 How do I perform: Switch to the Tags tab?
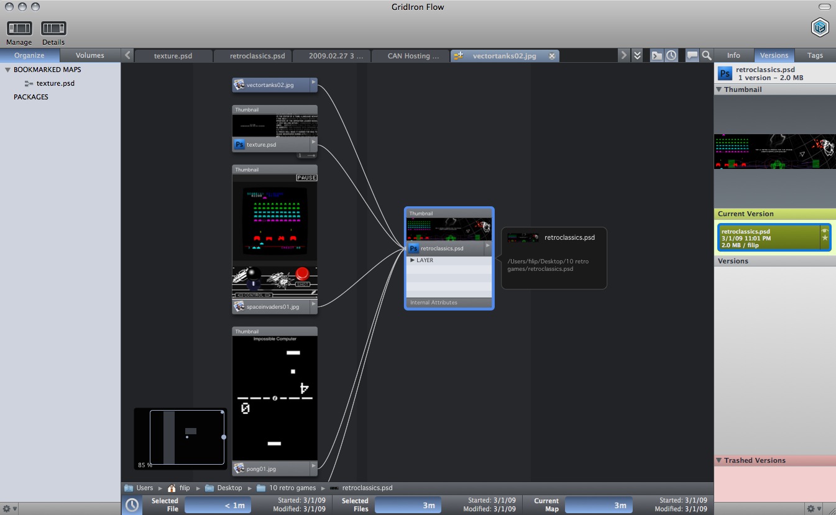point(815,55)
